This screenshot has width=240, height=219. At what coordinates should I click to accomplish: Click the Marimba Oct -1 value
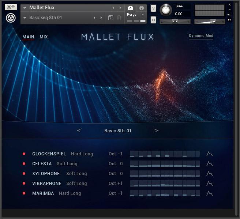click(116, 193)
